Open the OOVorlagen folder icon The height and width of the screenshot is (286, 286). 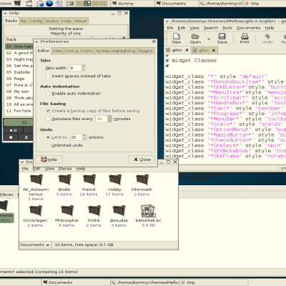[36, 211]
